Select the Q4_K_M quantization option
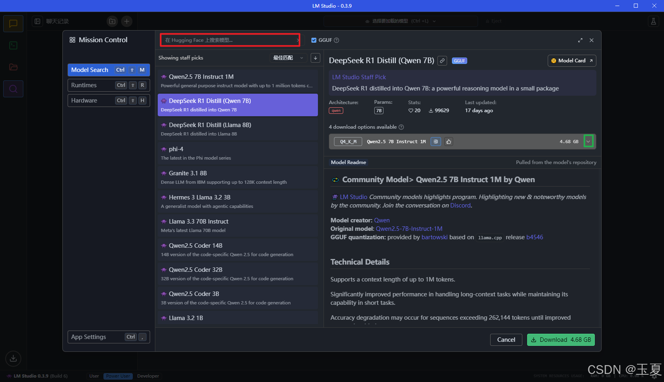Viewport: 664px width, 382px height. click(x=348, y=142)
